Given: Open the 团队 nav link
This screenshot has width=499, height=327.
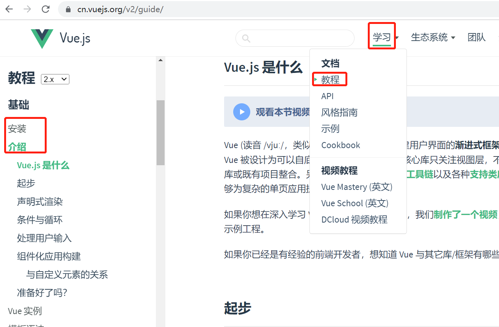Looking at the screenshot, I should (x=477, y=37).
